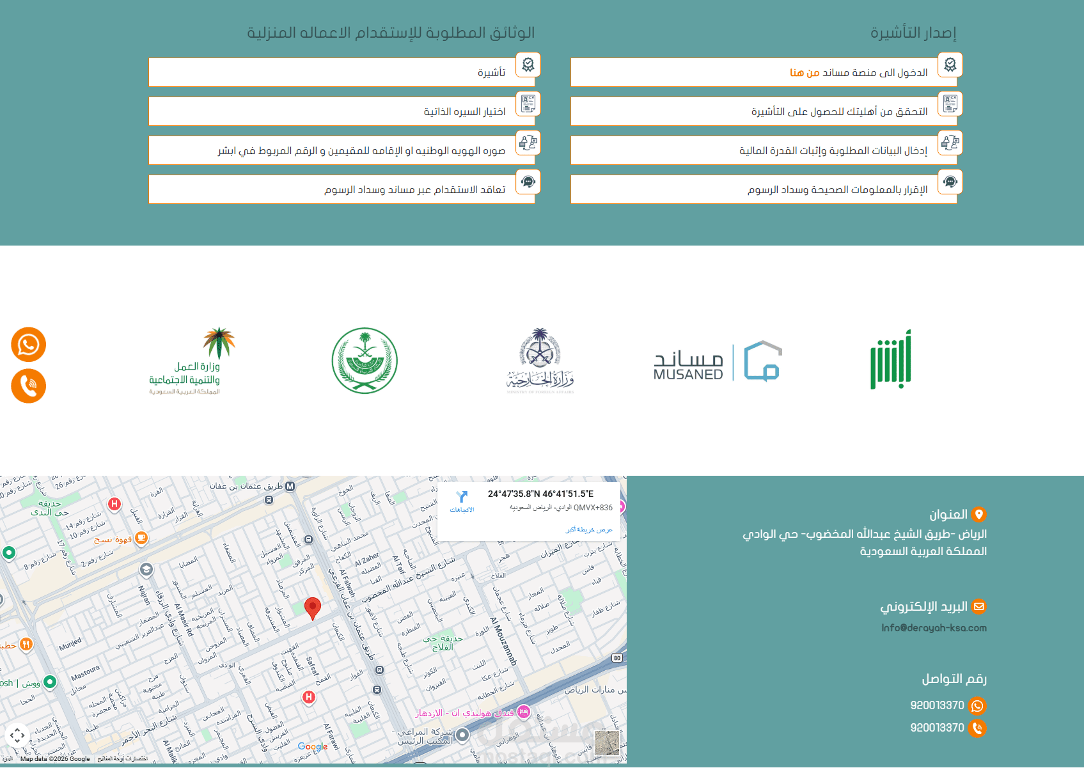This screenshot has width=1084, height=784.
Task: Open the Ministry of Foreign Affairs logo
Action: click(540, 361)
